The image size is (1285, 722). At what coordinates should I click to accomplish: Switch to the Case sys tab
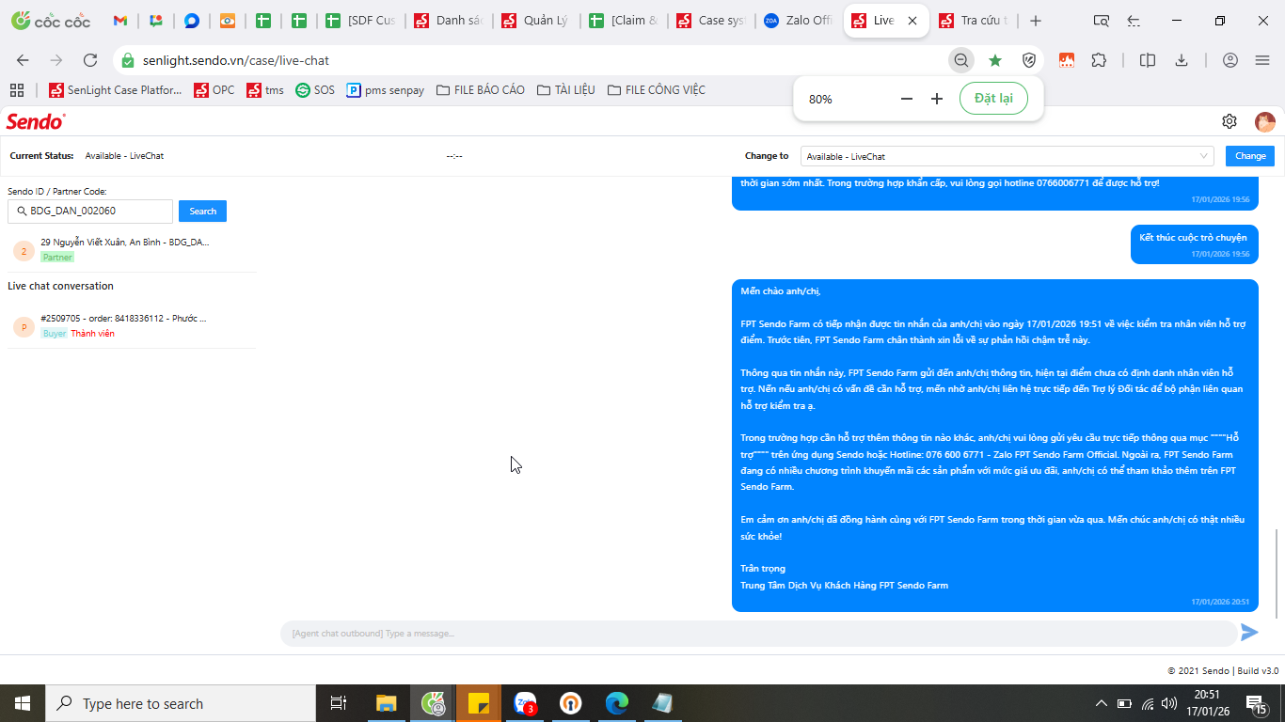(x=712, y=21)
